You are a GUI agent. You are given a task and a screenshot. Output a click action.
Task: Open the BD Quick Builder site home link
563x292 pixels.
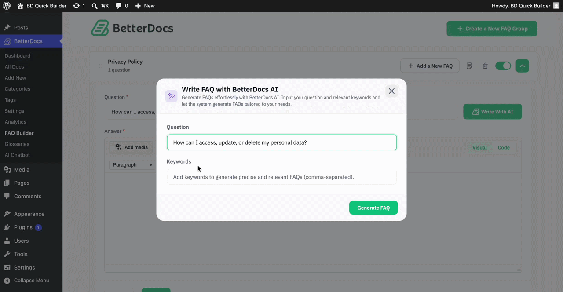coord(42,6)
